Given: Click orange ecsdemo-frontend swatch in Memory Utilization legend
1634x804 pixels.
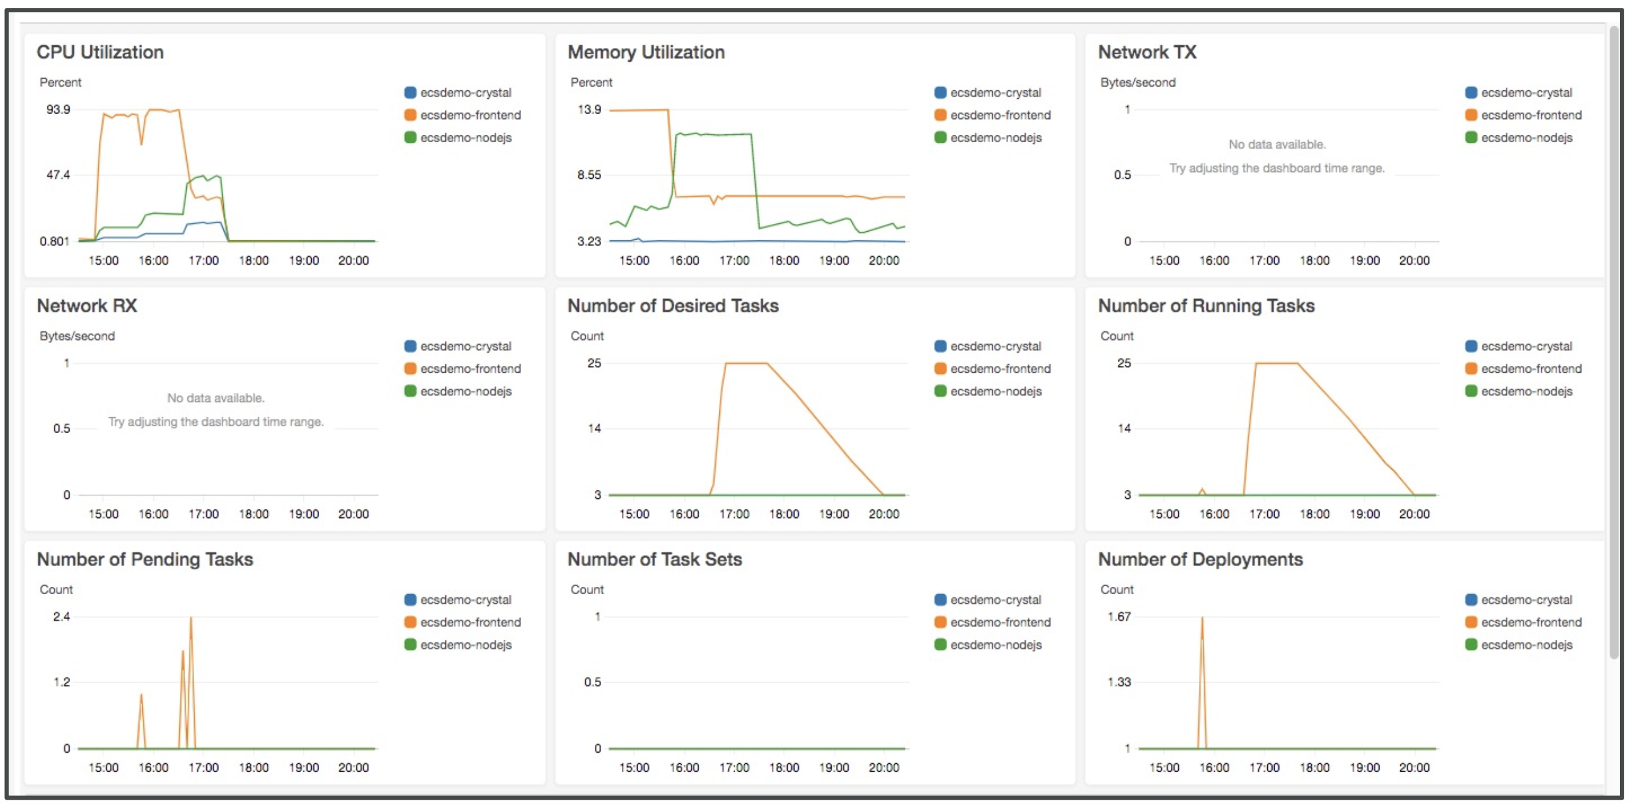Looking at the screenshot, I should coord(940,115).
